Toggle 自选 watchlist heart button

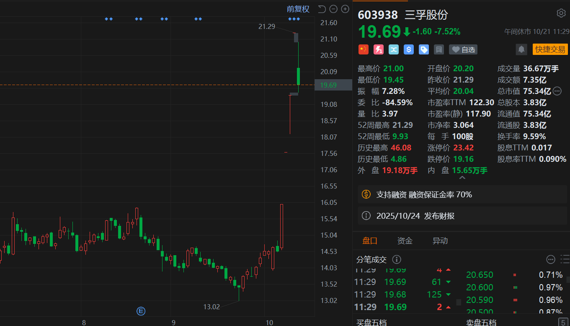tap(463, 49)
